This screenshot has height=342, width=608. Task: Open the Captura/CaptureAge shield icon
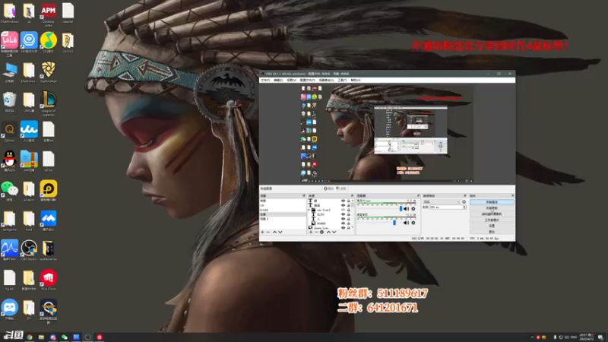coord(49,71)
